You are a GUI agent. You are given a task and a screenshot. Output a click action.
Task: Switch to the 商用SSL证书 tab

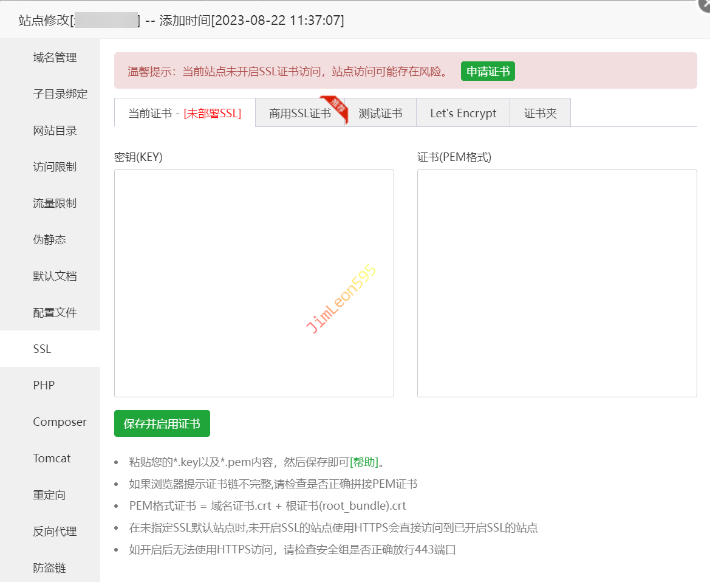tap(300, 114)
